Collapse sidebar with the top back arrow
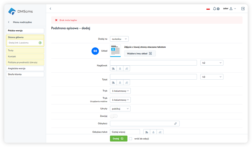252x147 pixels. pos(50,9)
